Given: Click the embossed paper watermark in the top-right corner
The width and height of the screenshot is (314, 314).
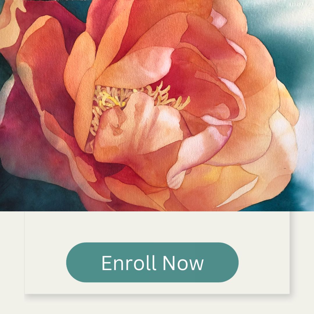Looking at the screenshot, I should [298, 4].
